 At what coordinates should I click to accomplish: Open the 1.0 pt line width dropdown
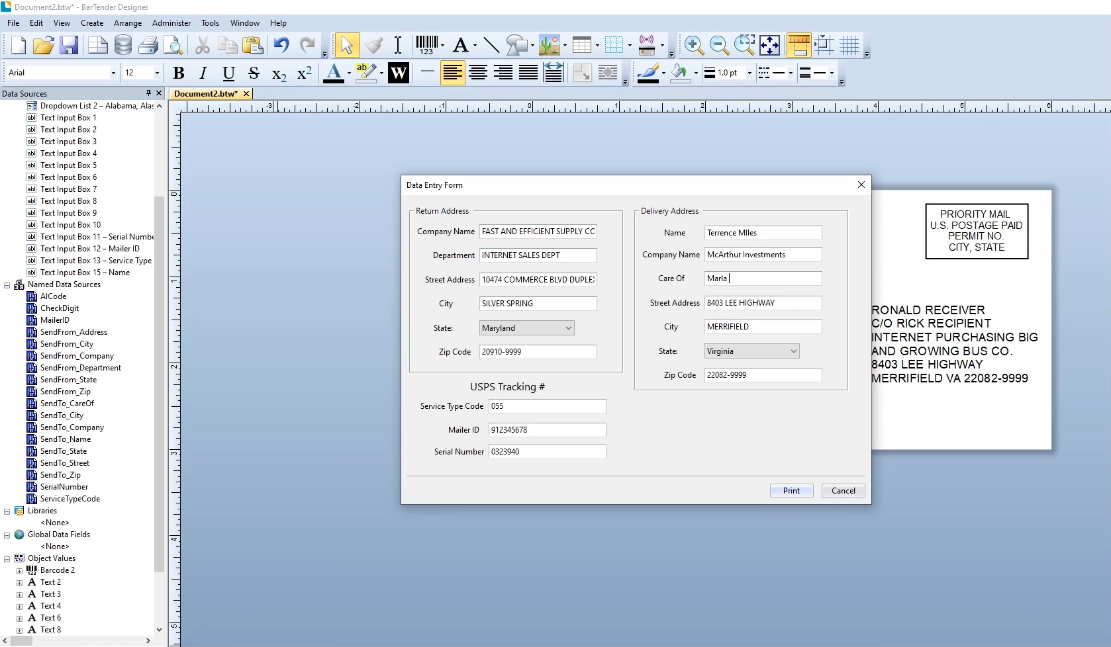pos(749,73)
